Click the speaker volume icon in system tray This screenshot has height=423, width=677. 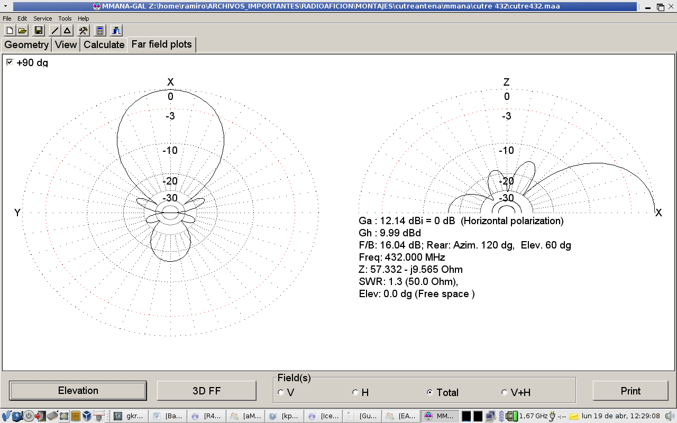[670, 416]
